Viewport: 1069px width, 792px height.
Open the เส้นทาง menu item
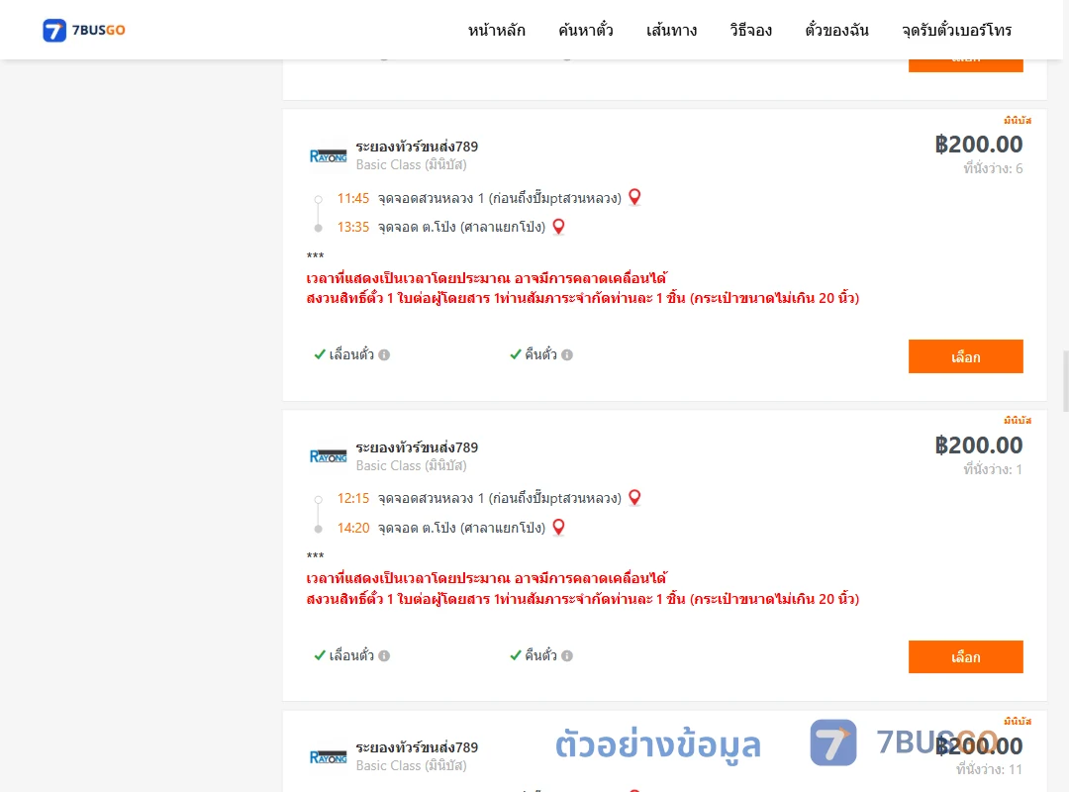[671, 30]
